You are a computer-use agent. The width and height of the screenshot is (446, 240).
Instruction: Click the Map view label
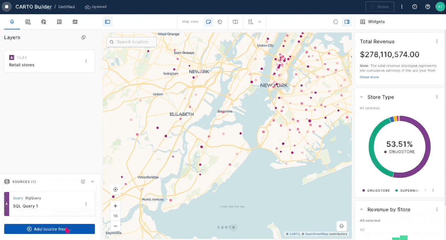[x=190, y=22]
